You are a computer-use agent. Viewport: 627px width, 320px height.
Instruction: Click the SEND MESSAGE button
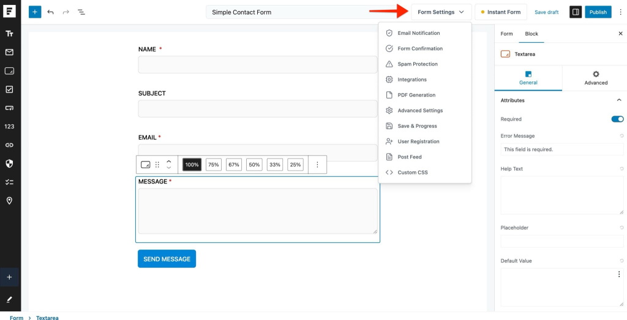pos(167,259)
